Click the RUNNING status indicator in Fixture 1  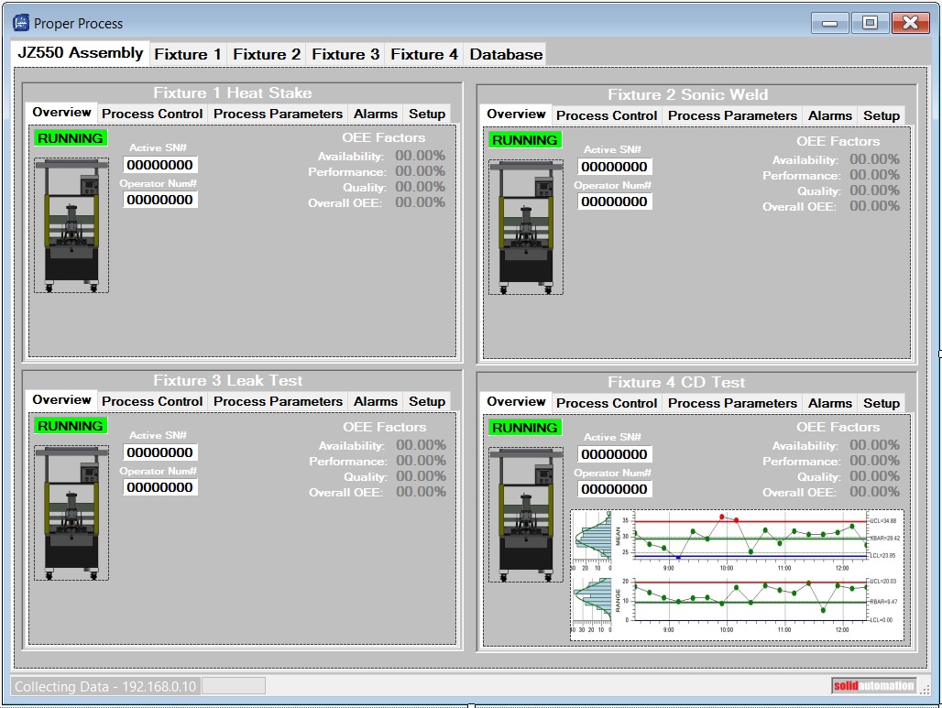(x=71, y=138)
